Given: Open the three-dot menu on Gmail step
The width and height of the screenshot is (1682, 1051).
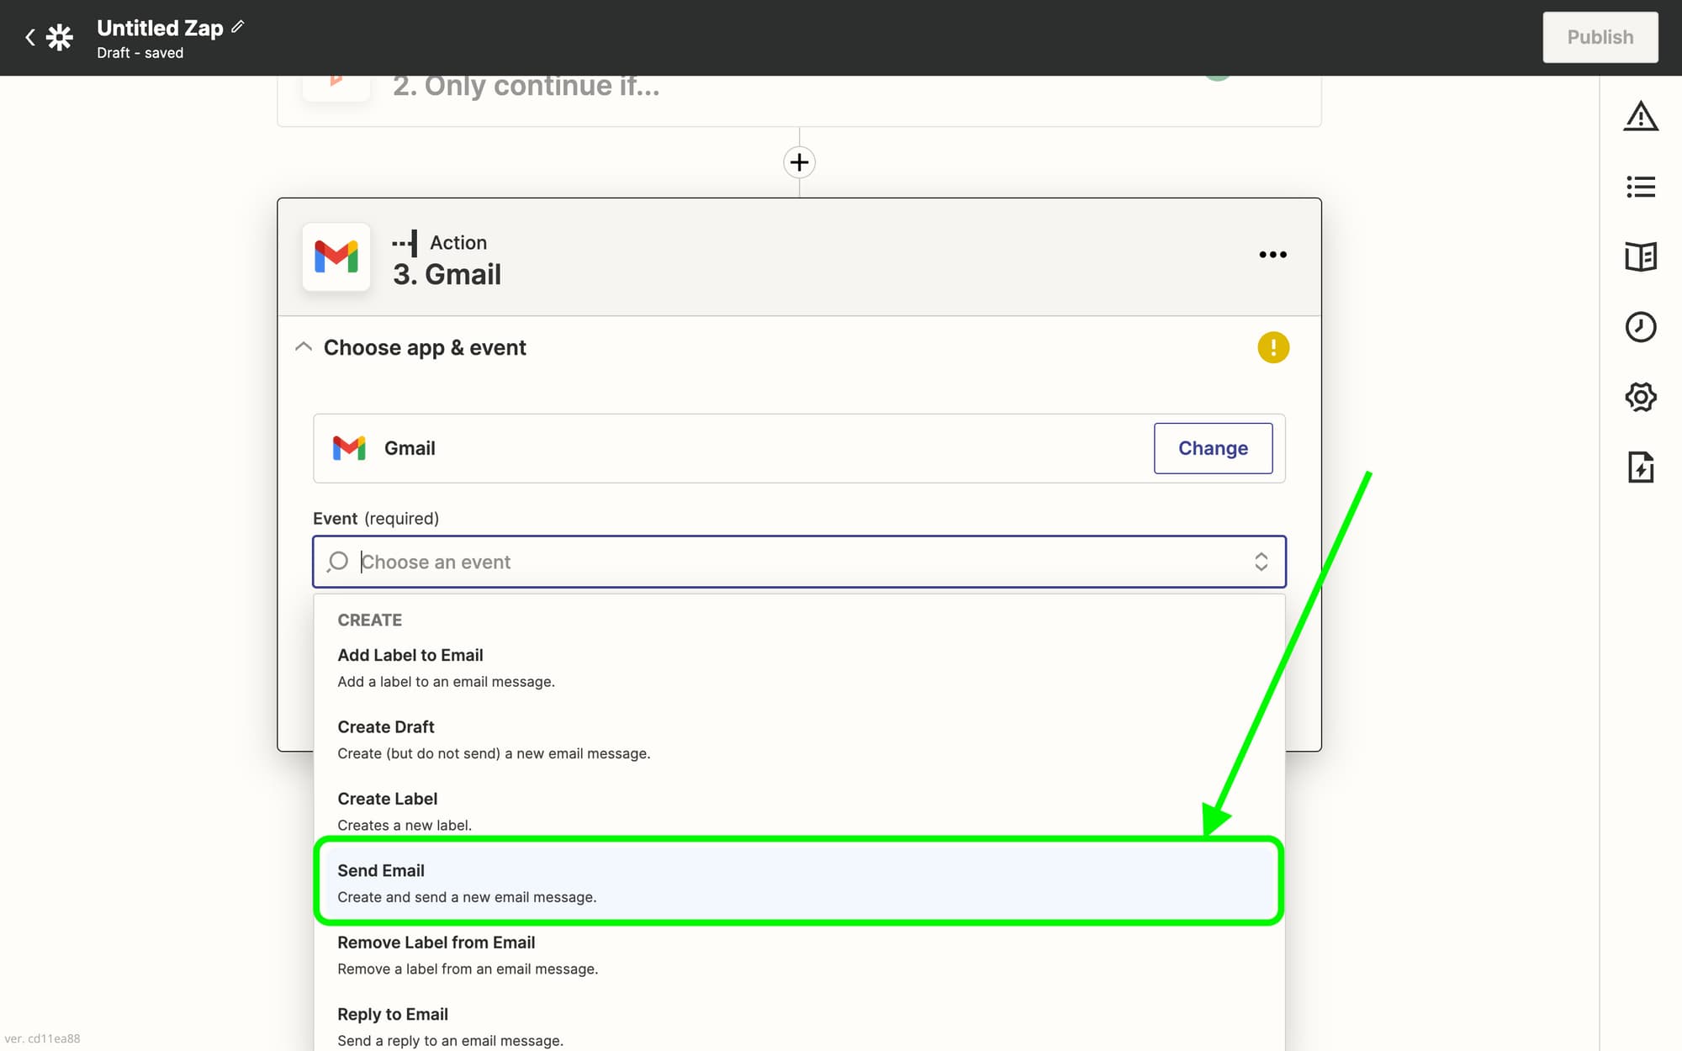Looking at the screenshot, I should 1272,255.
